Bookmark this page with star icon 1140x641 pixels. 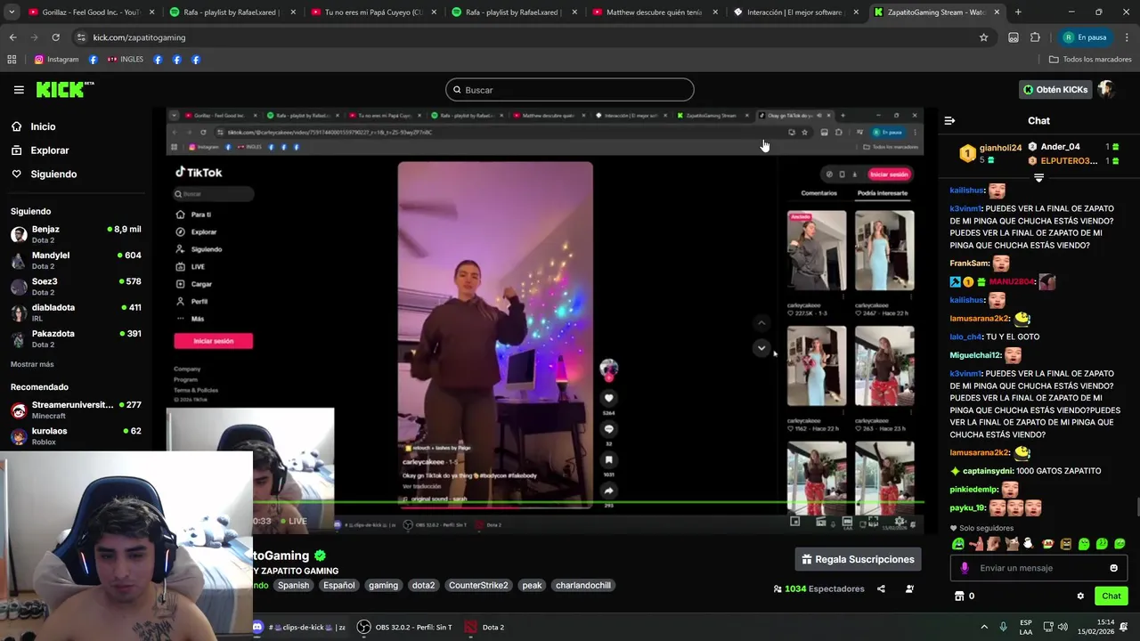click(x=983, y=37)
